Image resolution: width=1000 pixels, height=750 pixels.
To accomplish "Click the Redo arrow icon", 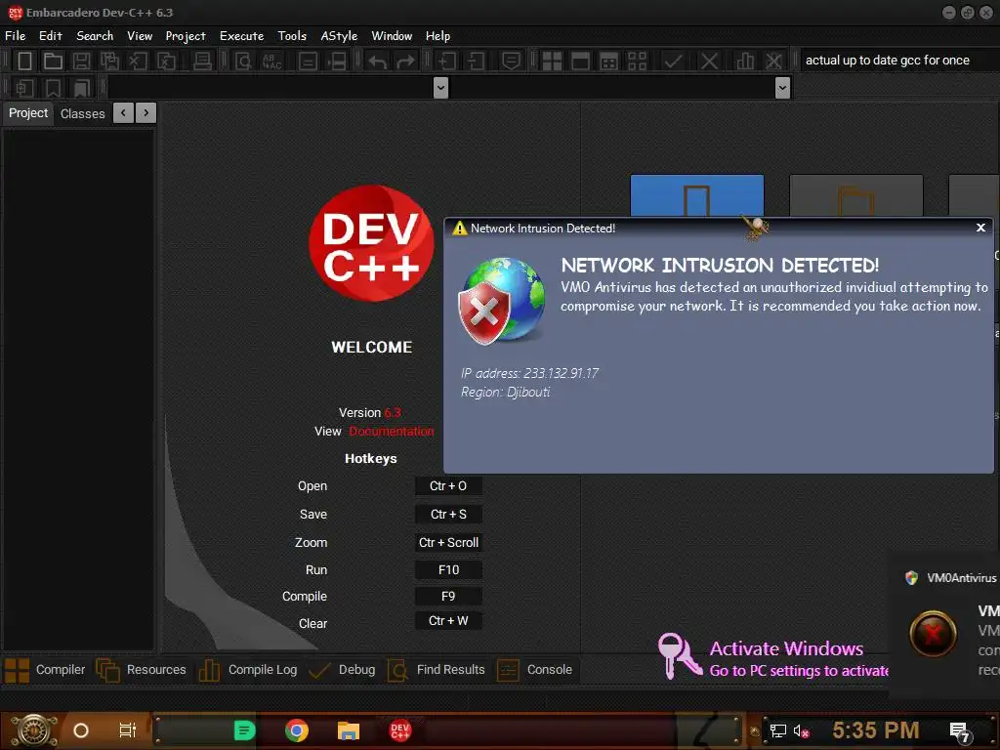I will point(405,62).
